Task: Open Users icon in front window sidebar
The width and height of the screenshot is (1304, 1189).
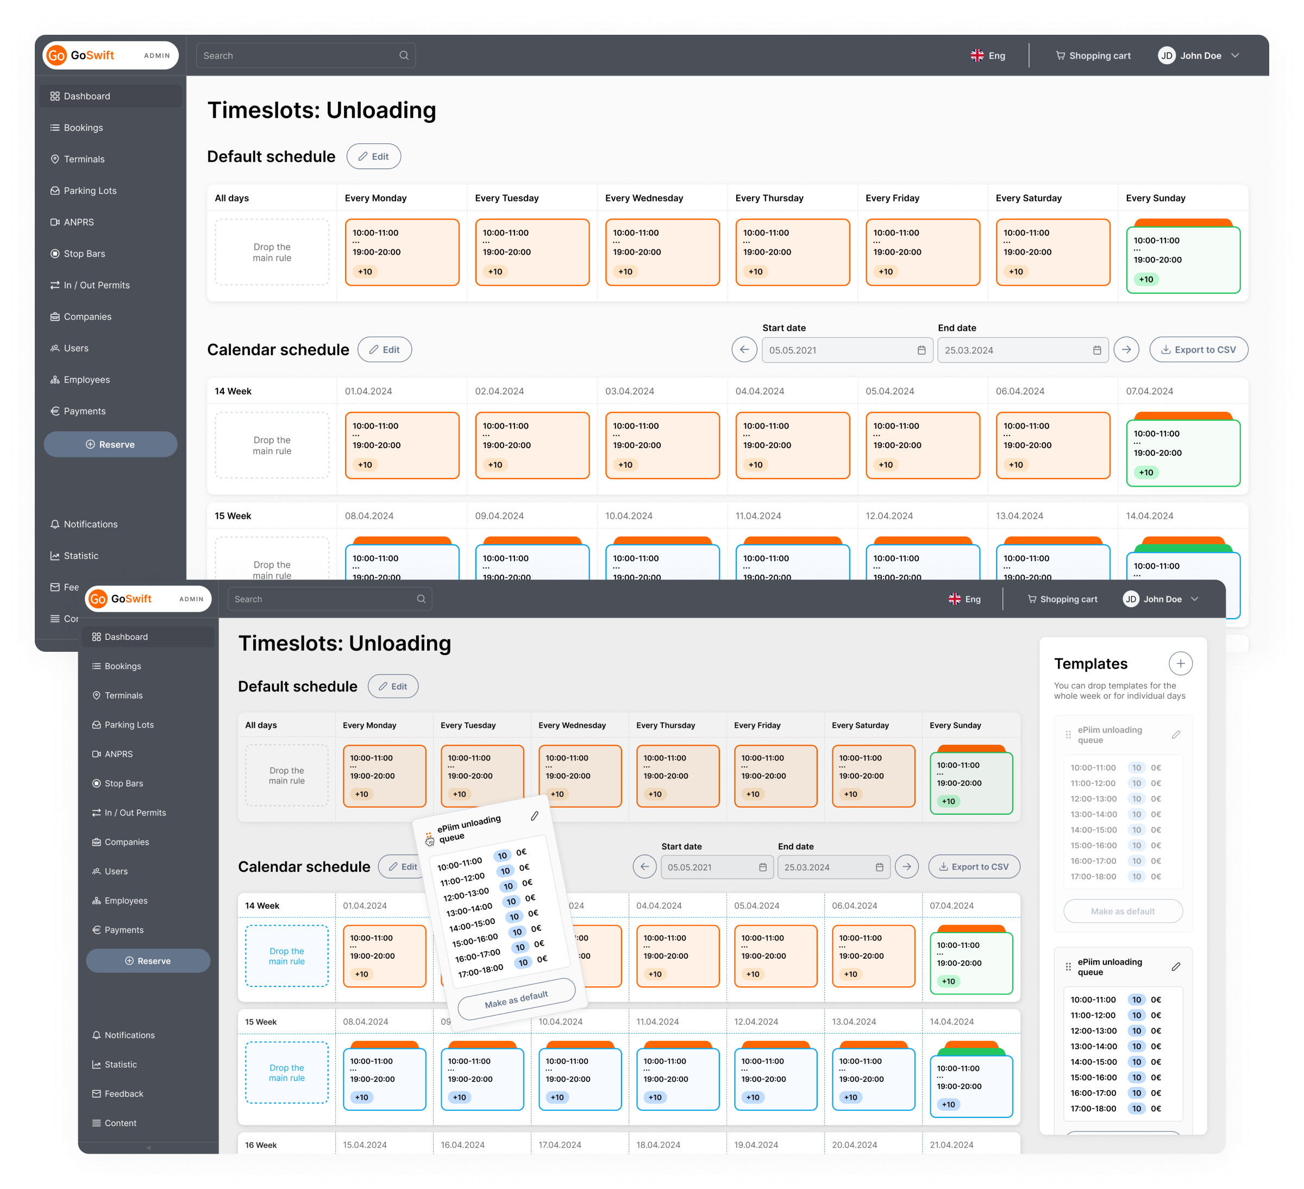Action: point(96,871)
